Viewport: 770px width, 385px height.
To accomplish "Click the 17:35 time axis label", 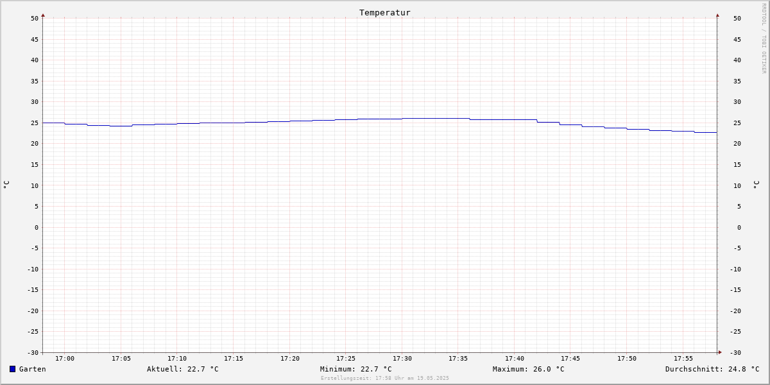I will (458, 358).
